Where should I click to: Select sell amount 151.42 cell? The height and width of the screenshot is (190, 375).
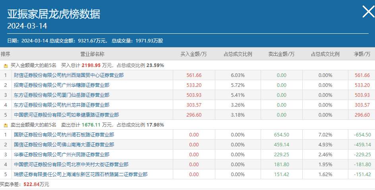pos(282,175)
